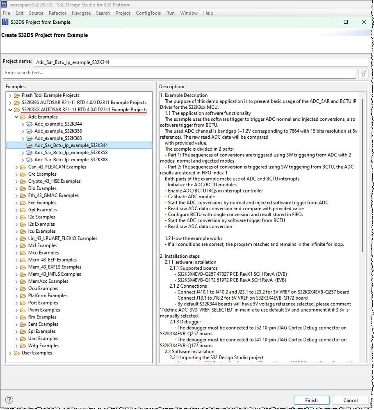This screenshot has width=374, height=410.
Task: Select Platform Examples tree item
Action: tap(48, 296)
